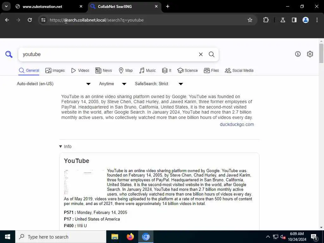Open the Anytime time range dropdown
Image resolution: width=324 pixels, height=243 pixels.
[113, 84]
